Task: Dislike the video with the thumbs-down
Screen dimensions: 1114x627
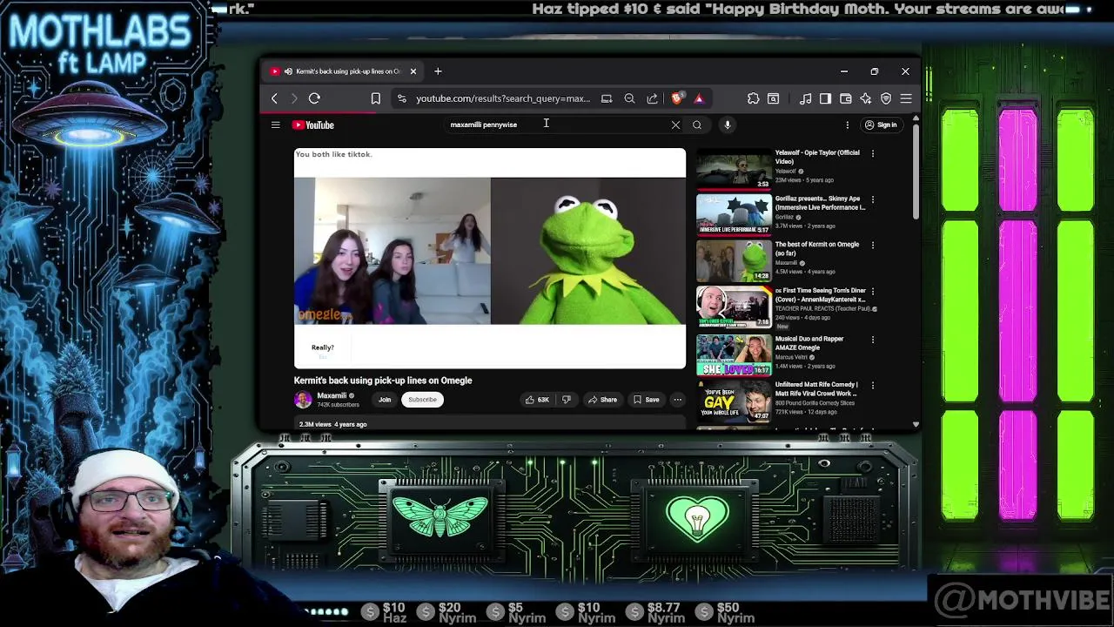Action: pyautogui.click(x=567, y=400)
